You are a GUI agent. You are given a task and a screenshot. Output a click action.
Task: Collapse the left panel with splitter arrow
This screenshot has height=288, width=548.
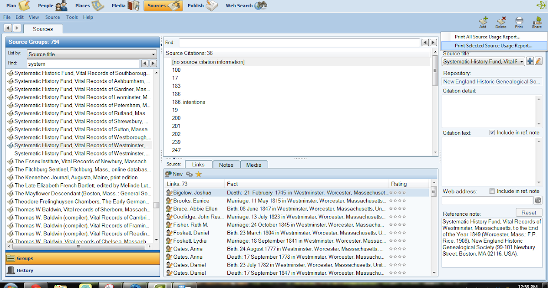[161, 45]
